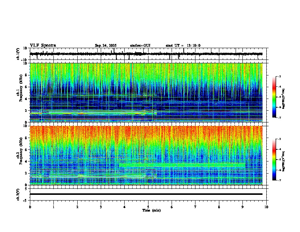Click the green 3.4 kHz band in ch.2 spectrogram
Image resolution: width=300 pixels, height=232 pixels.
pos(182,165)
